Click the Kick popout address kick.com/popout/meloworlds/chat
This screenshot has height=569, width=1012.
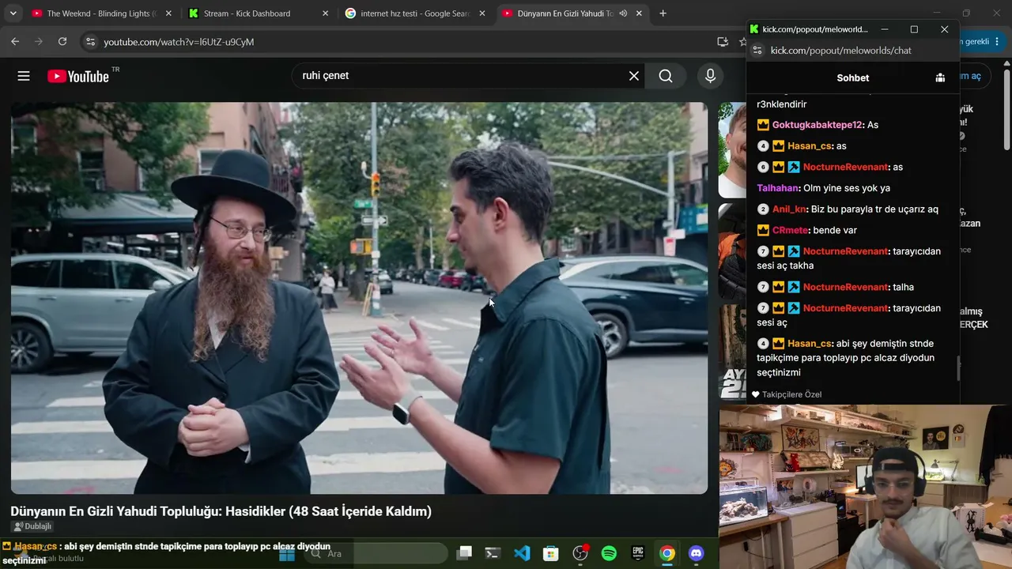(840, 51)
